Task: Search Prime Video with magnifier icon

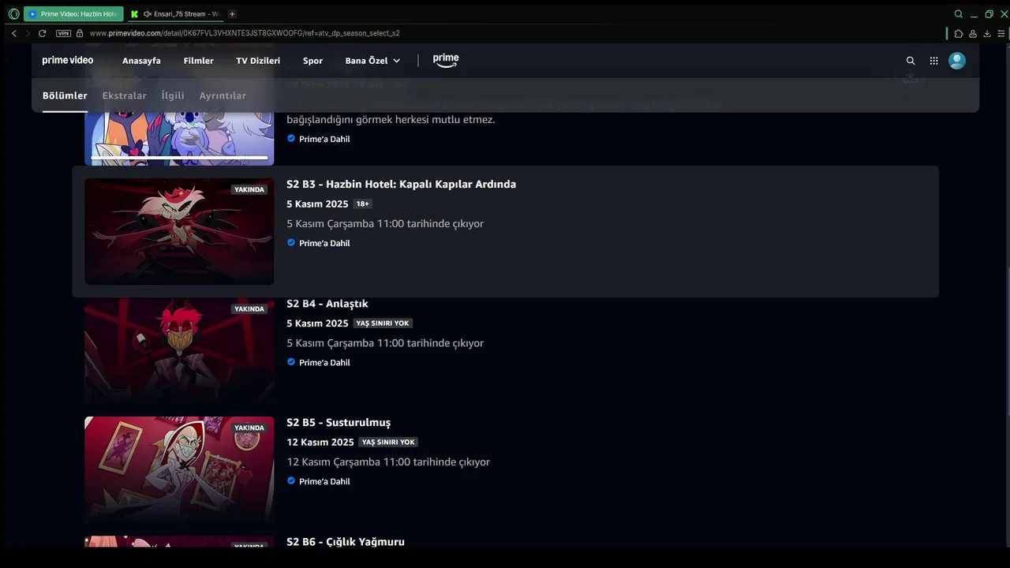Action: tap(911, 61)
